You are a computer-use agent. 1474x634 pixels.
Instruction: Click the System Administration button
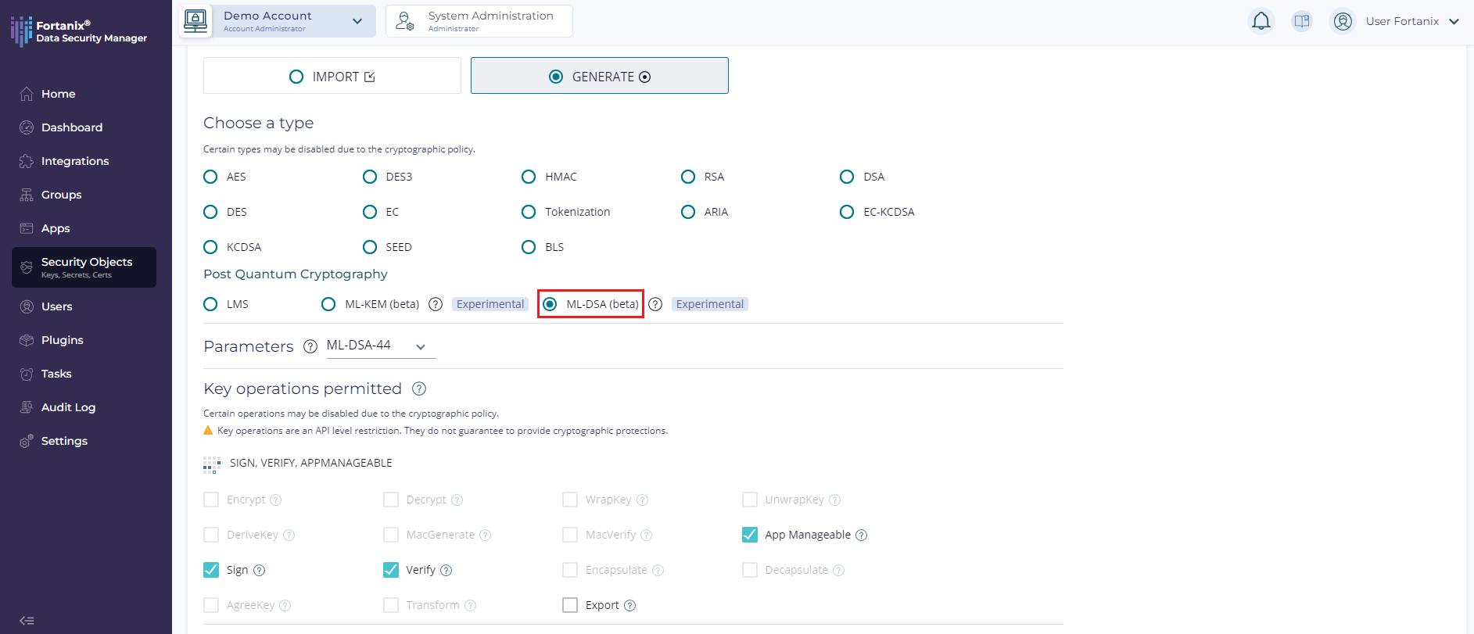click(x=479, y=21)
